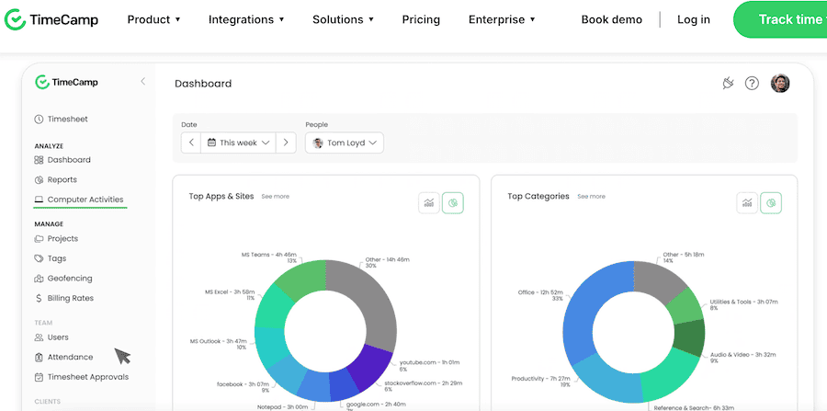
Task: Go to Dashboard in the sidebar
Action: (62, 160)
